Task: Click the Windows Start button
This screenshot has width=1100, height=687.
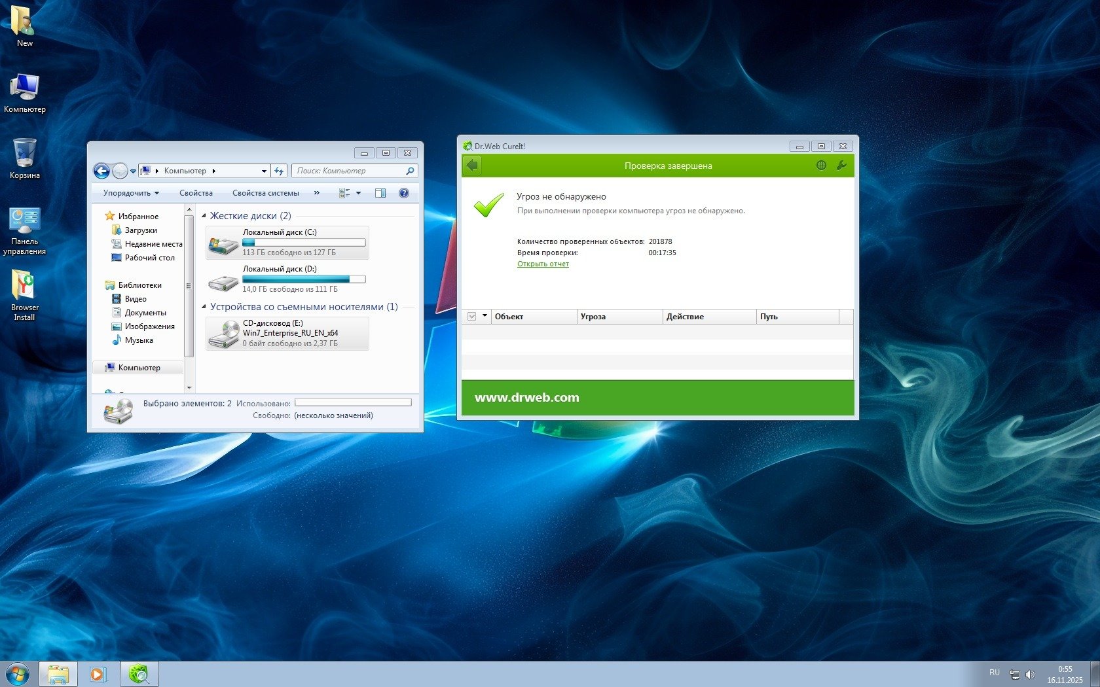Action: [x=18, y=674]
